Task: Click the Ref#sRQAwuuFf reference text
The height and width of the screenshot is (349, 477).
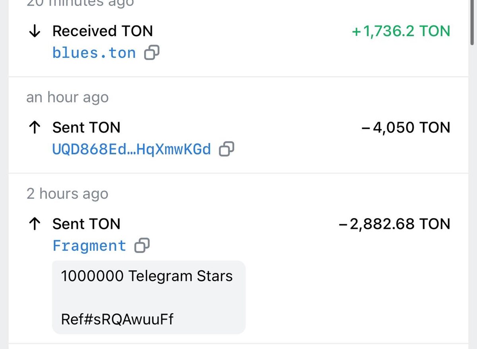Action: [x=117, y=319]
